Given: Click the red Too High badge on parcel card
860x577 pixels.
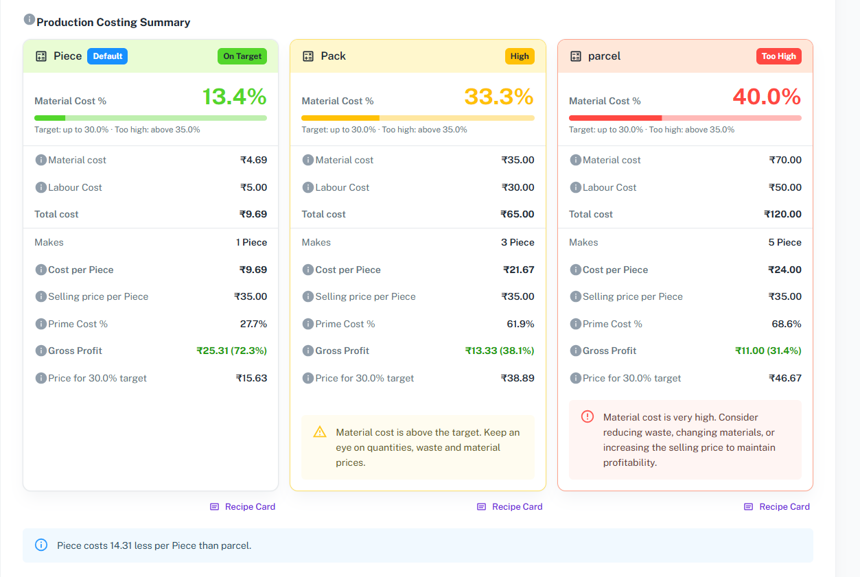Looking at the screenshot, I should (x=778, y=56).
